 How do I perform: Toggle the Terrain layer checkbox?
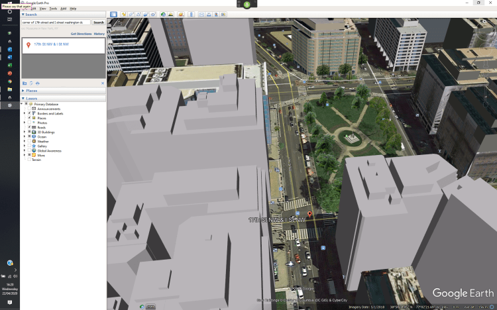pyautogui.click(x=29, y=160)
